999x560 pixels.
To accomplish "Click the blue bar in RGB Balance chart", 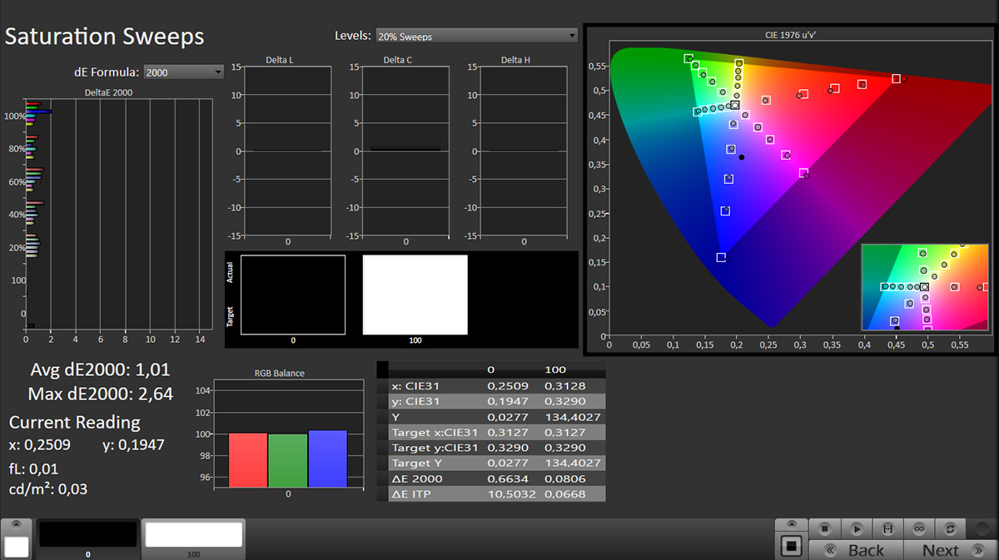I will (x=327, y=458).
